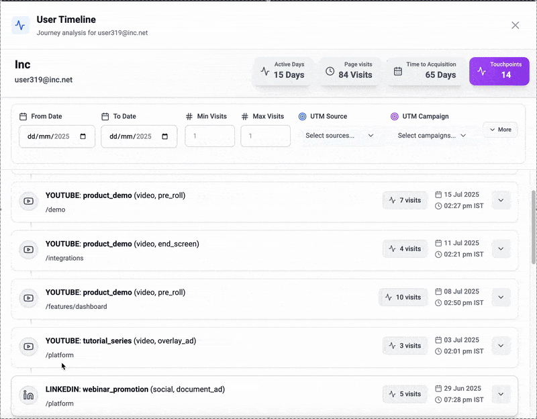
Task: Open the From Date calendar picker
Action: tap(83, 136)
